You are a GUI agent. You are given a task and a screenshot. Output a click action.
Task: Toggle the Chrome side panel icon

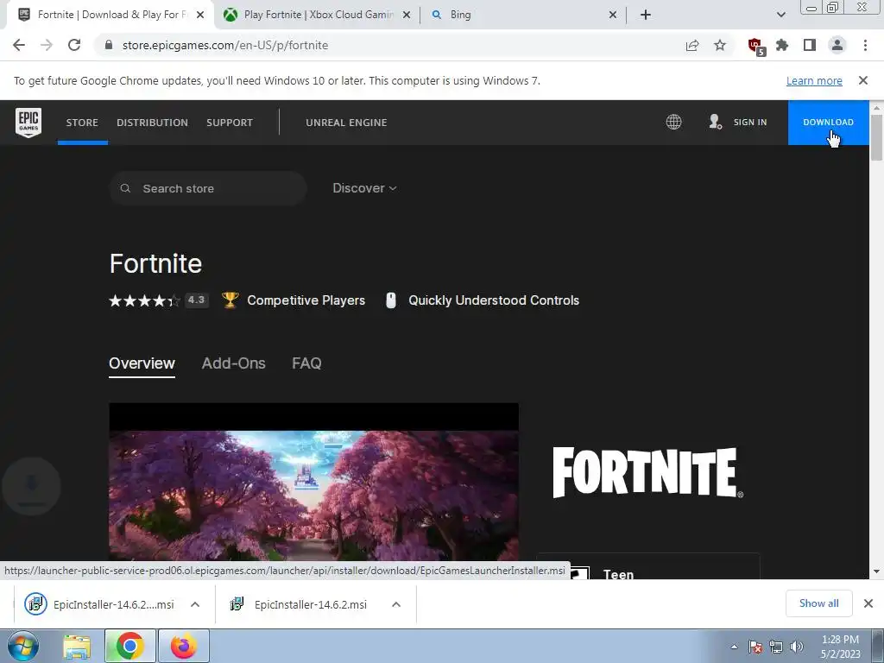[x=810, y=45]
